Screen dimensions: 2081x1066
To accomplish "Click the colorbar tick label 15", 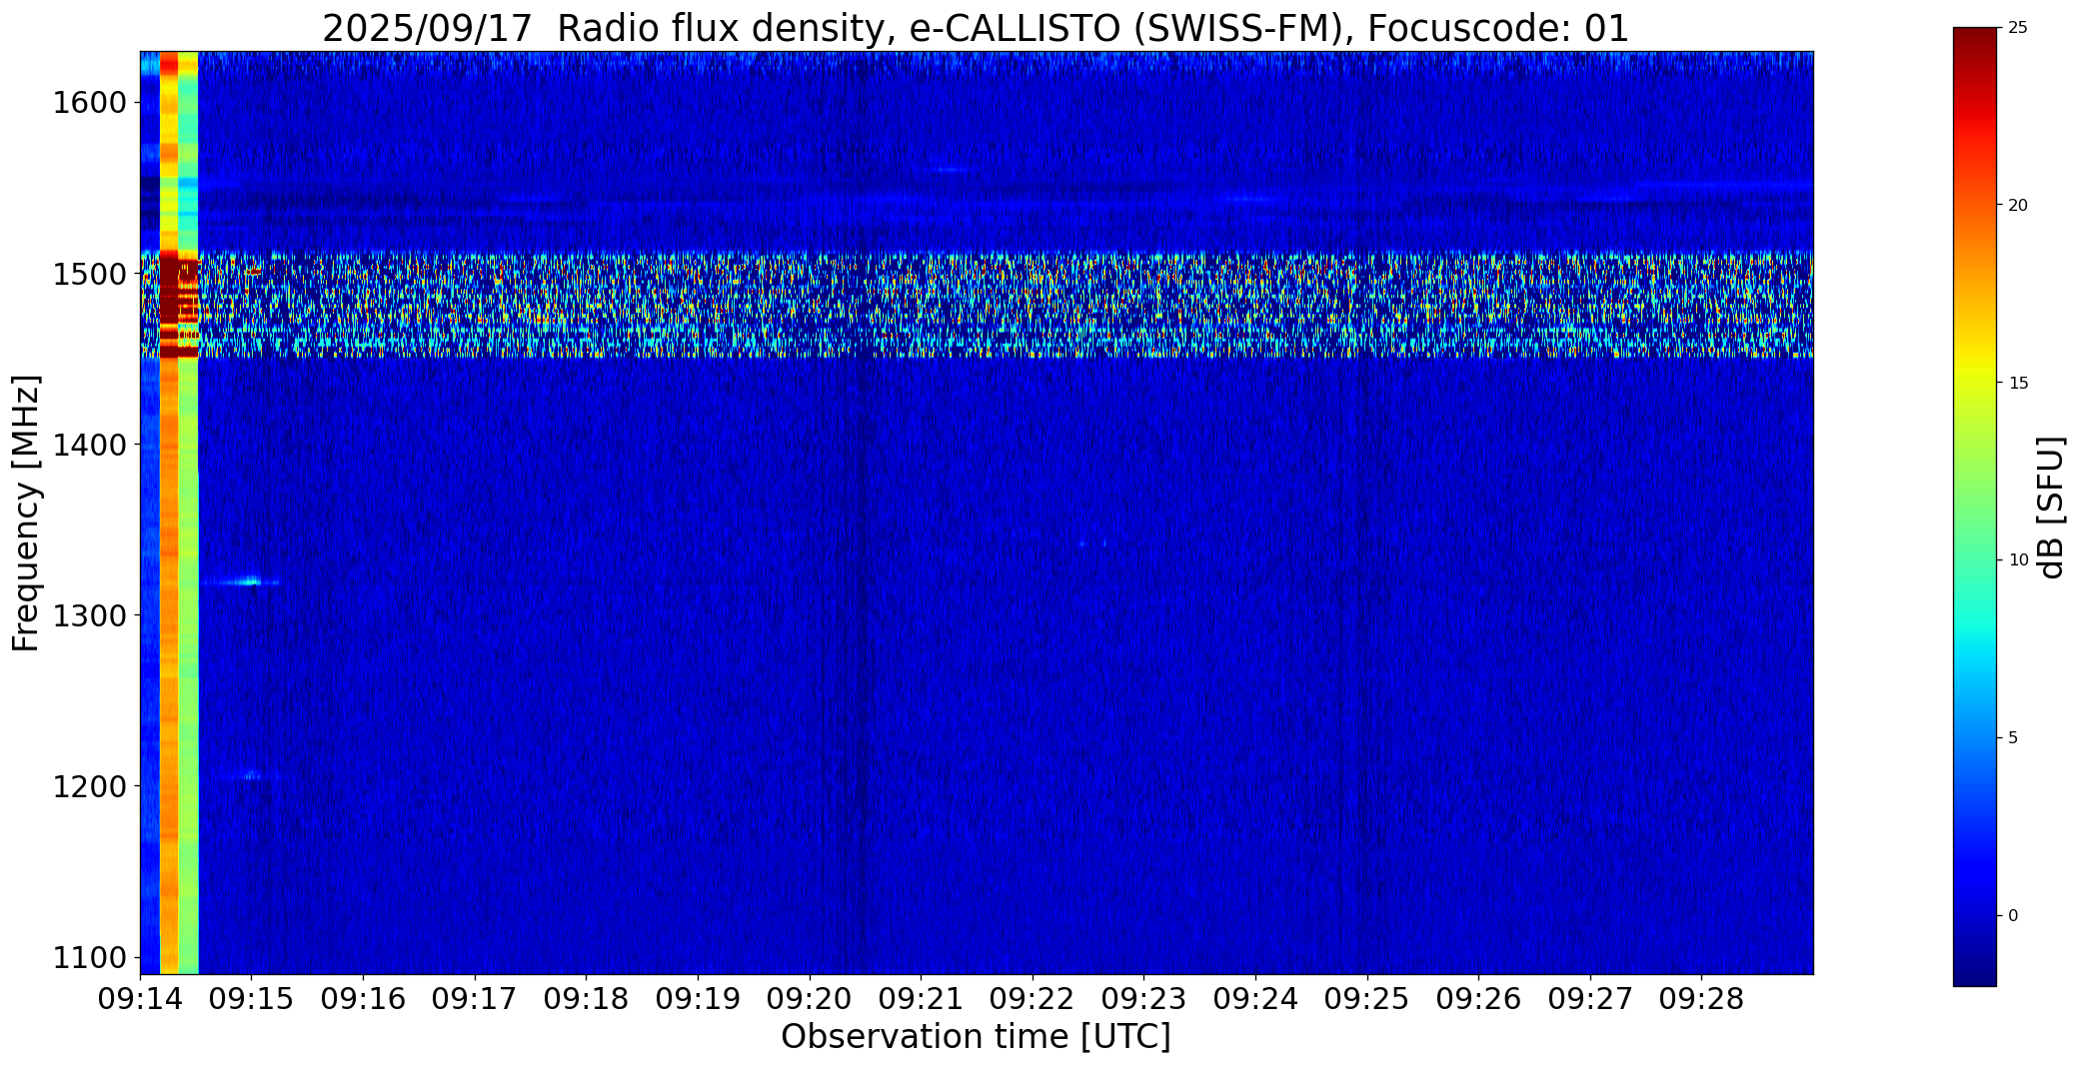I will point(2018,384).
